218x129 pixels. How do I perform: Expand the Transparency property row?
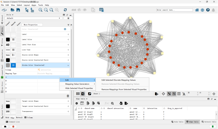pyautogui.click(x=68, y=111)
